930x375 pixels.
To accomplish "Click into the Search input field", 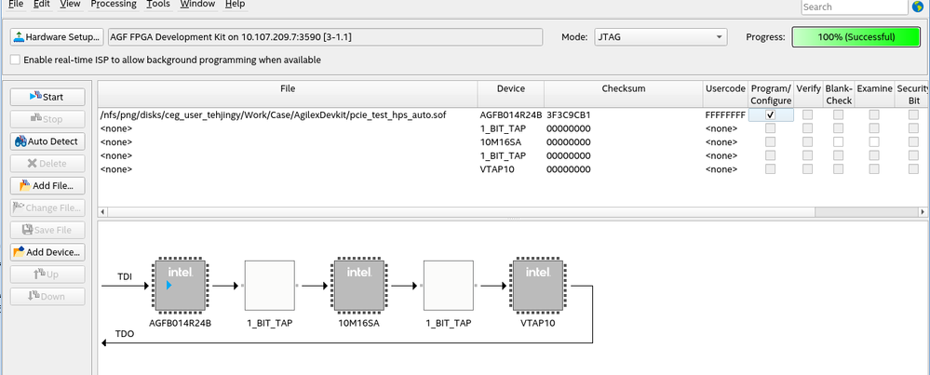I will 852,7.
